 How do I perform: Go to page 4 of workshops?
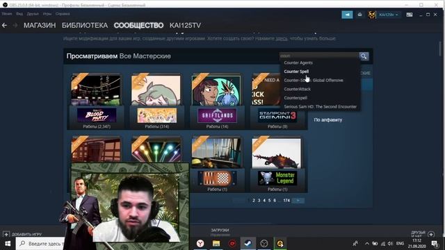pyautogui.click(x=264, y=201)
